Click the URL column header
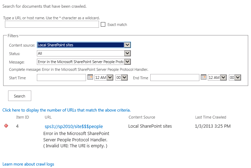 [48, 117]
